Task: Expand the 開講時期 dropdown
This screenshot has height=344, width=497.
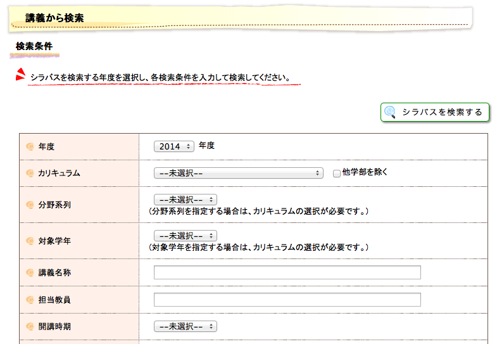Action: tap(185, 327)
